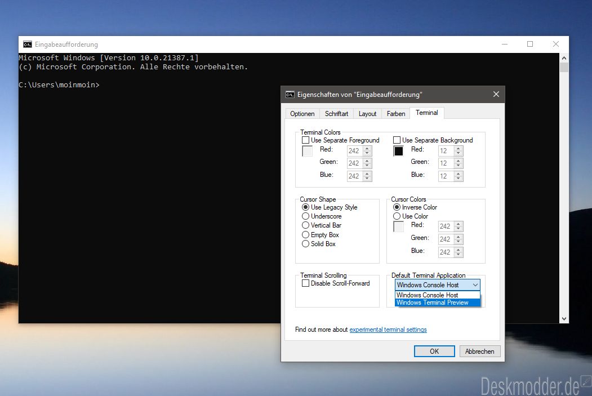Click the properties dialog title bar icon

290,95
